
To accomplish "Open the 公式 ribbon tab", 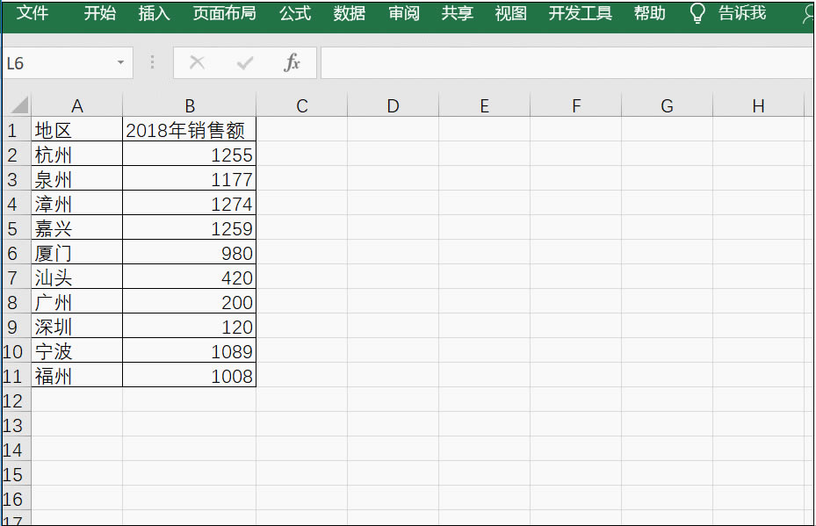I will point(294,13).
